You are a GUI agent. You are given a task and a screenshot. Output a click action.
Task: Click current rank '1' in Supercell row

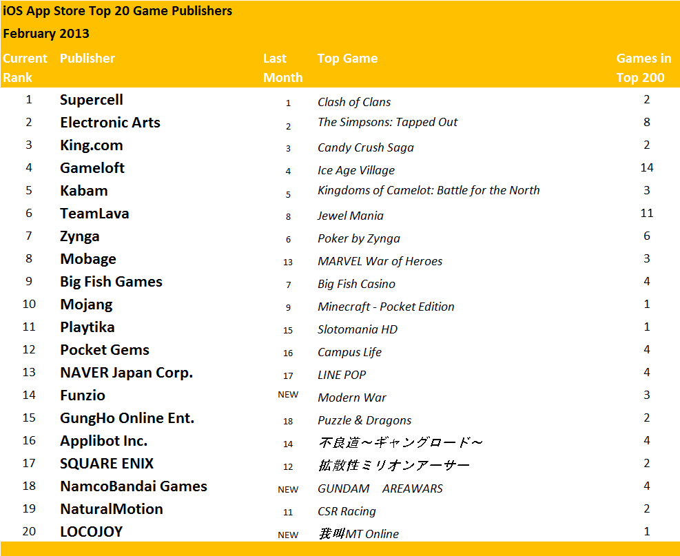pyautogui.click(x=29, y=100)
